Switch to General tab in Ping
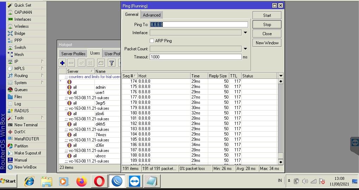The width and height of the screenshot is (359, 190). point(131,14)
